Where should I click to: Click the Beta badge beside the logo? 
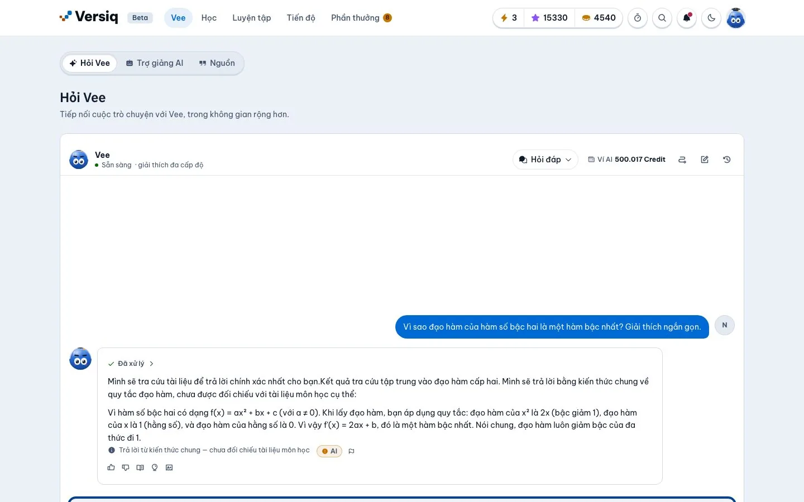140,18
